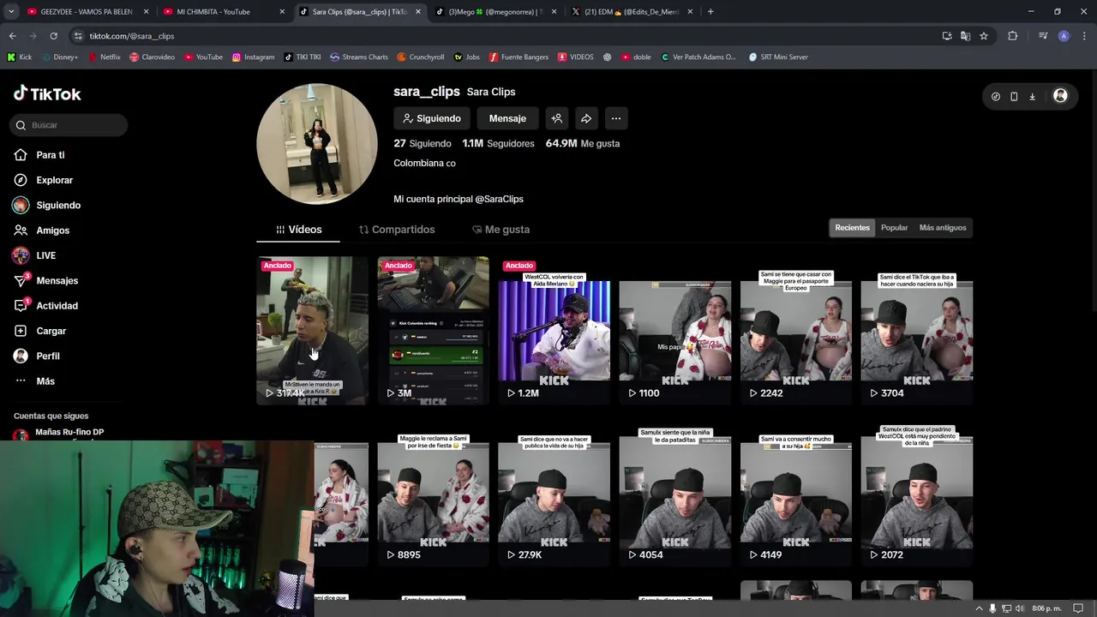Open the video with 27.9K views

click(554, 493)
